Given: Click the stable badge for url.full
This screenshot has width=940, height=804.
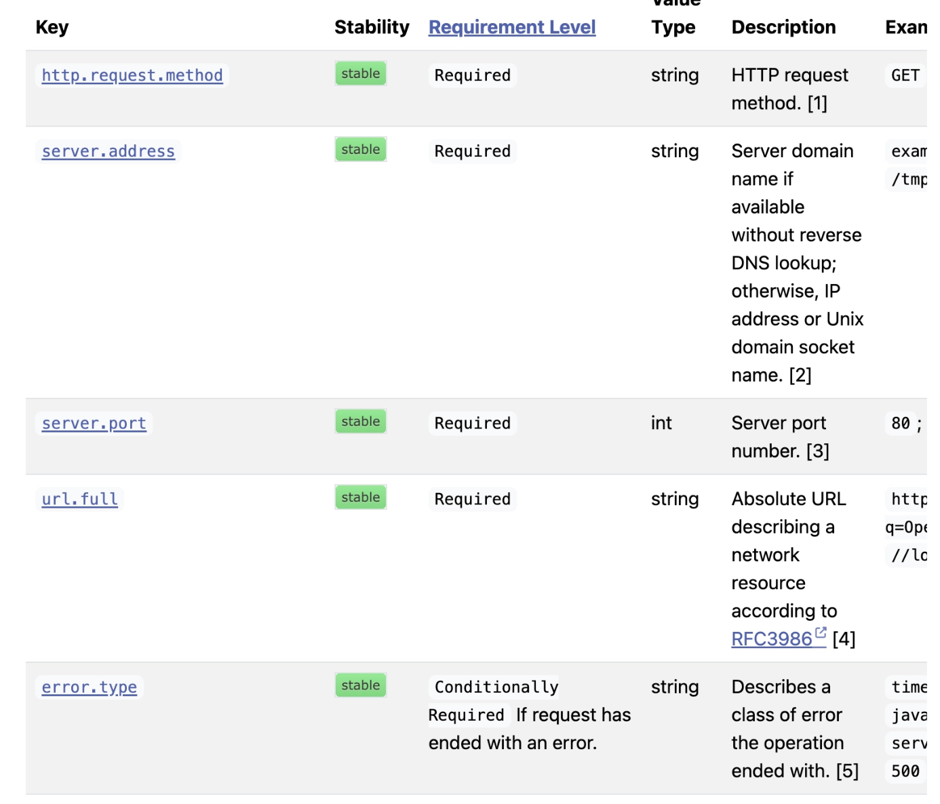Looking at the screenshot, I should tap(361, 497).
